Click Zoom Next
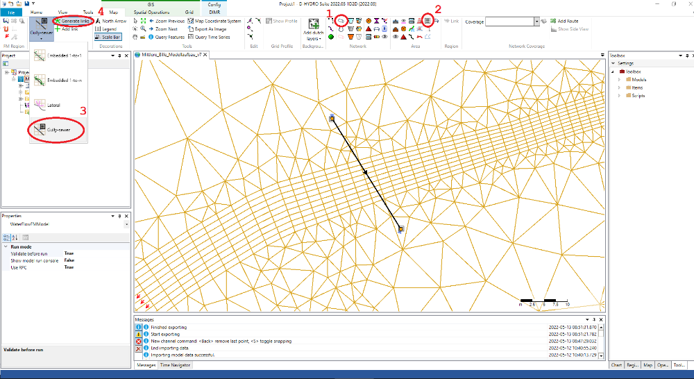 [163, 28]
